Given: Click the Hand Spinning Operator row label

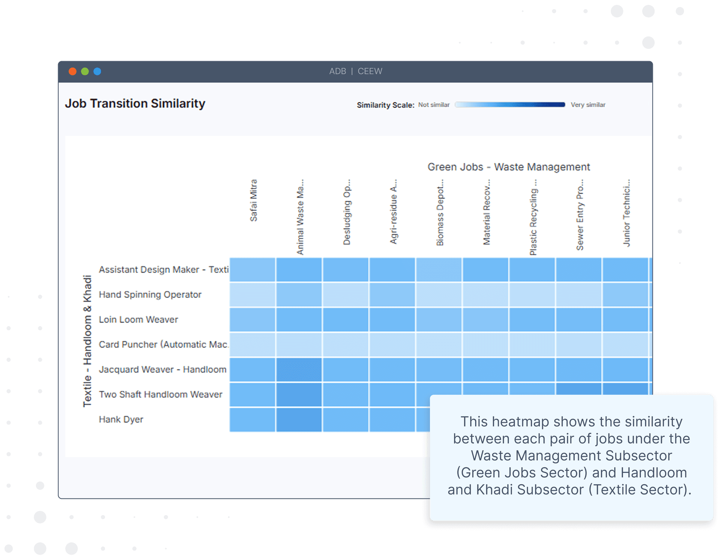Looking at the screenshot, I should (150, 295).
